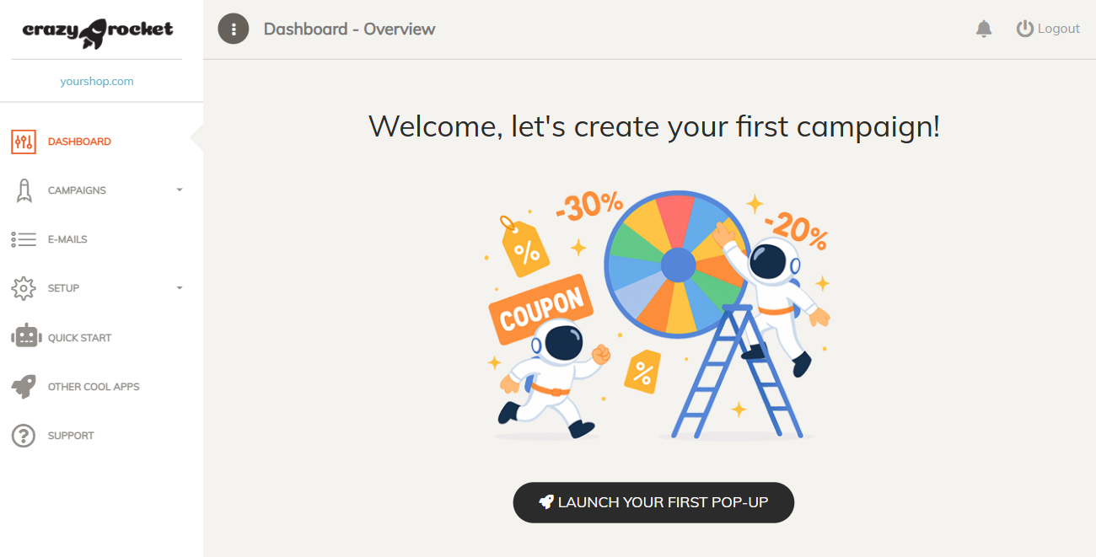The width and height of the screenshot is (1096, 557).
Task: Click the Setup gear icon
Action: pyautogui.click(x=24, y=288)
